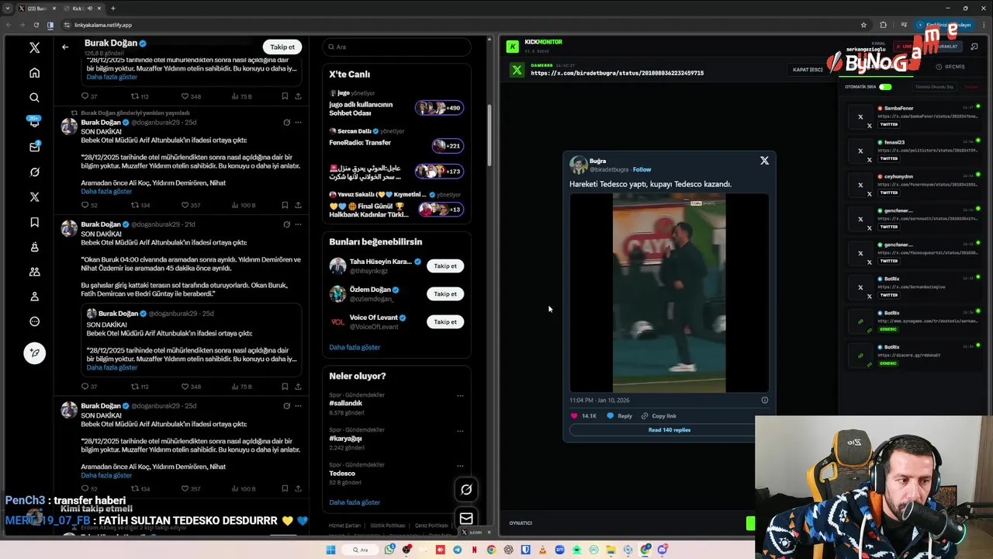Open the info icon on the embedded tweet
This screenshot has height=559, width=993.
[x=764, y=400]
